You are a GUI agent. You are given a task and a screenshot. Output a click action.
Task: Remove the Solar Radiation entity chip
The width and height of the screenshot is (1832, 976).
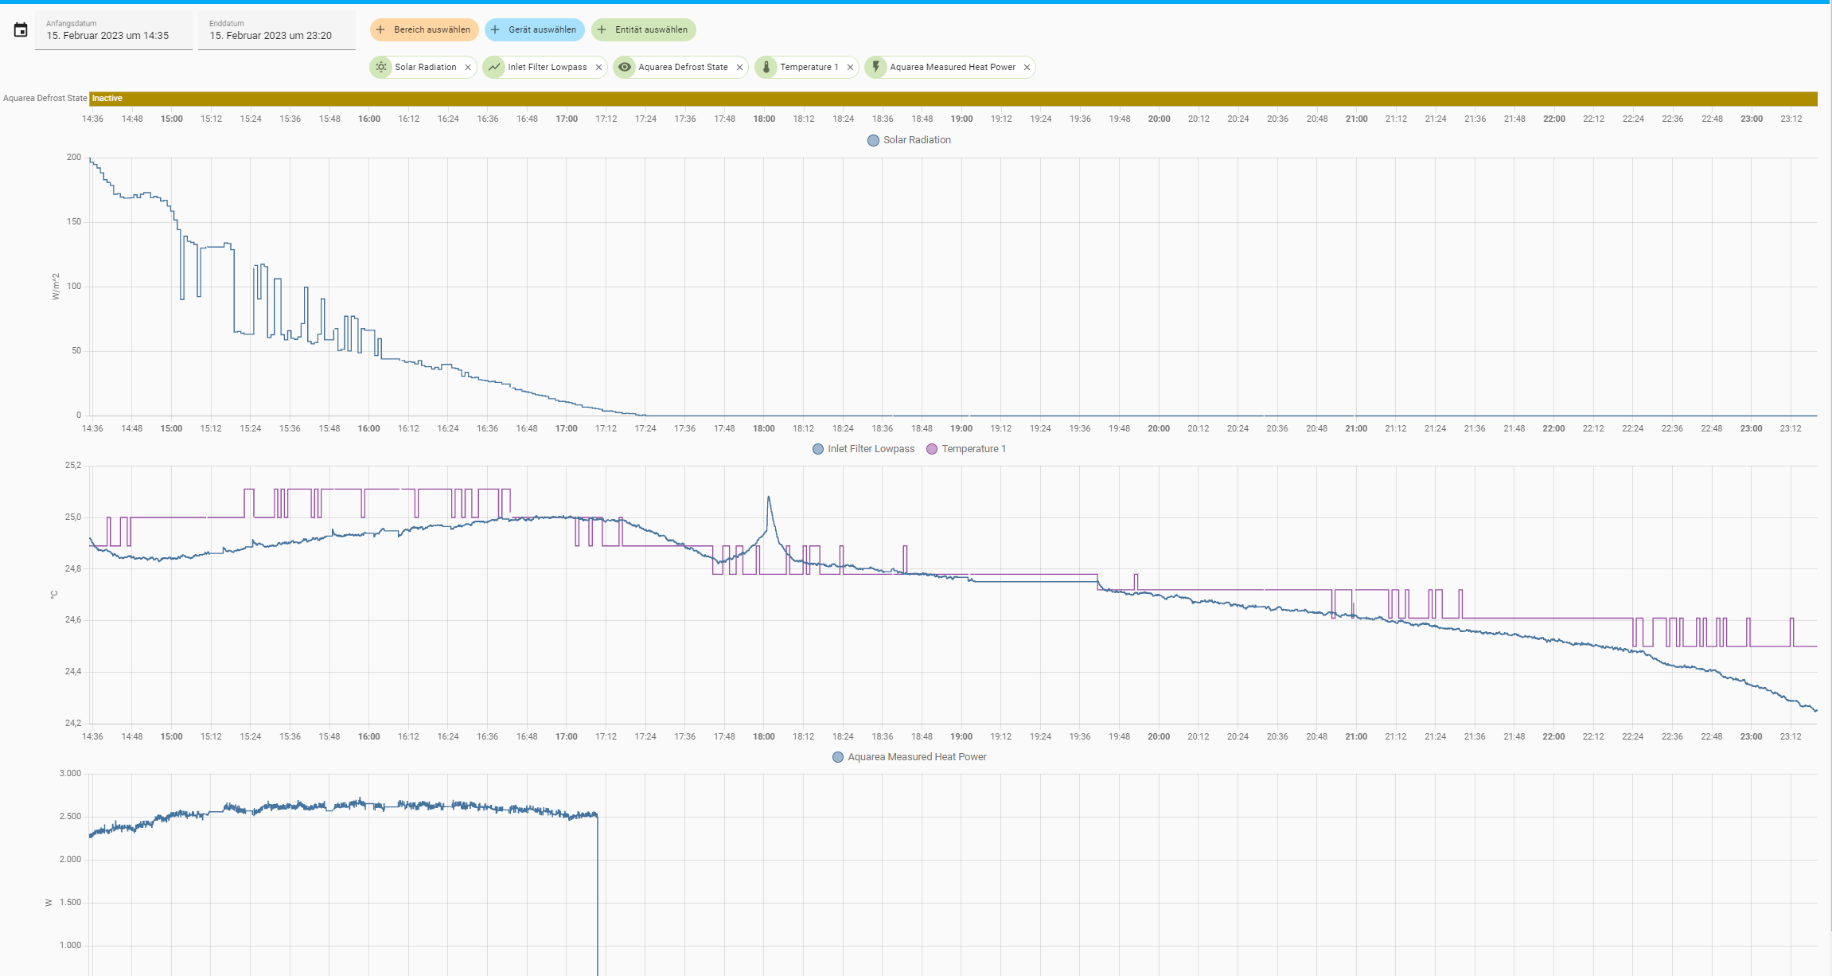468,68
